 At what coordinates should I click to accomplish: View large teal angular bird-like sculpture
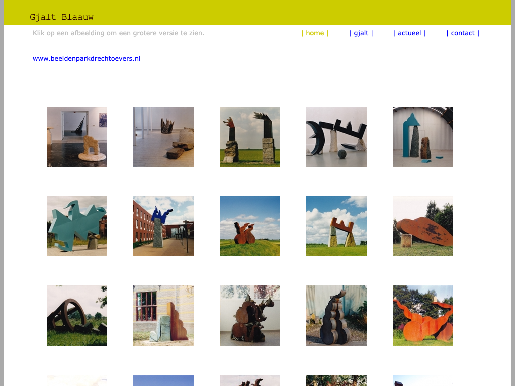point(77,226)
